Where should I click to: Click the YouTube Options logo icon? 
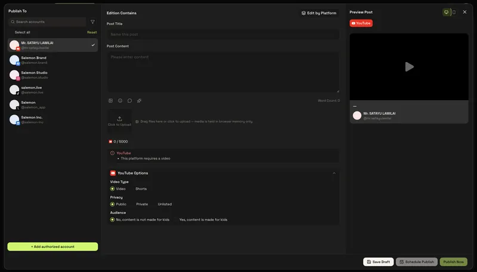pyautogui.click(x=113, y=173)
